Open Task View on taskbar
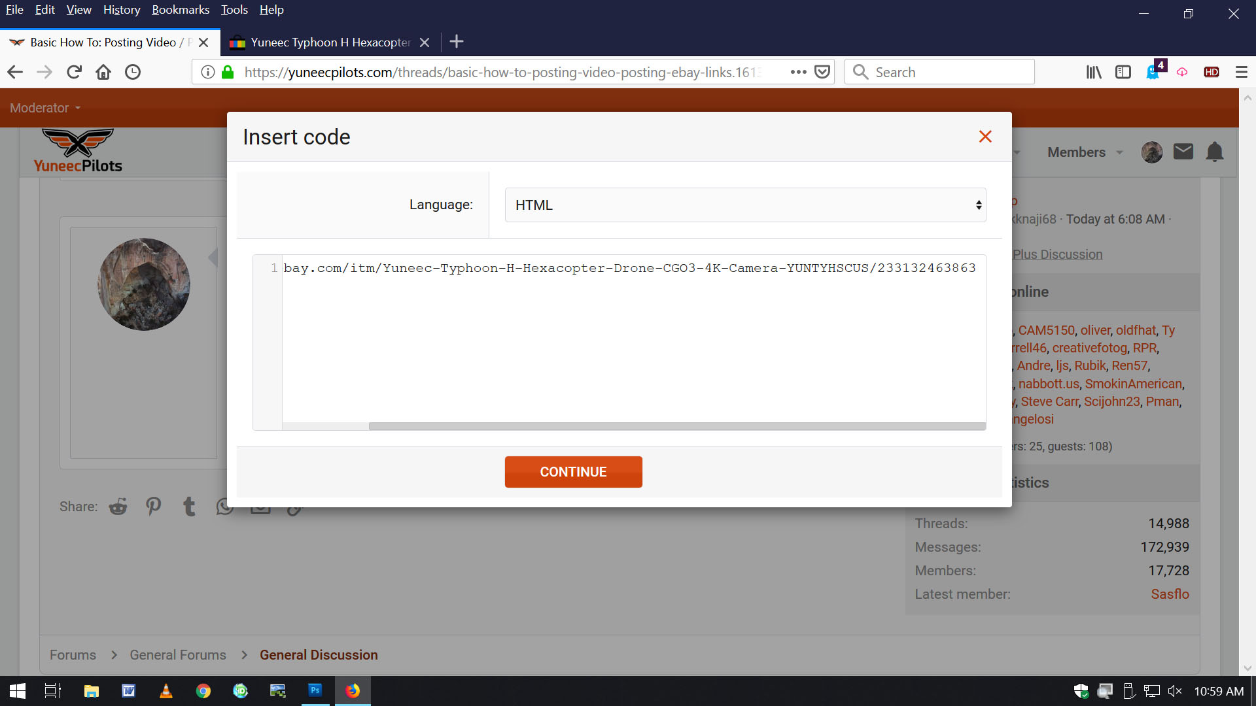This screenshot has height=706, width=1256. click(52, 691)
